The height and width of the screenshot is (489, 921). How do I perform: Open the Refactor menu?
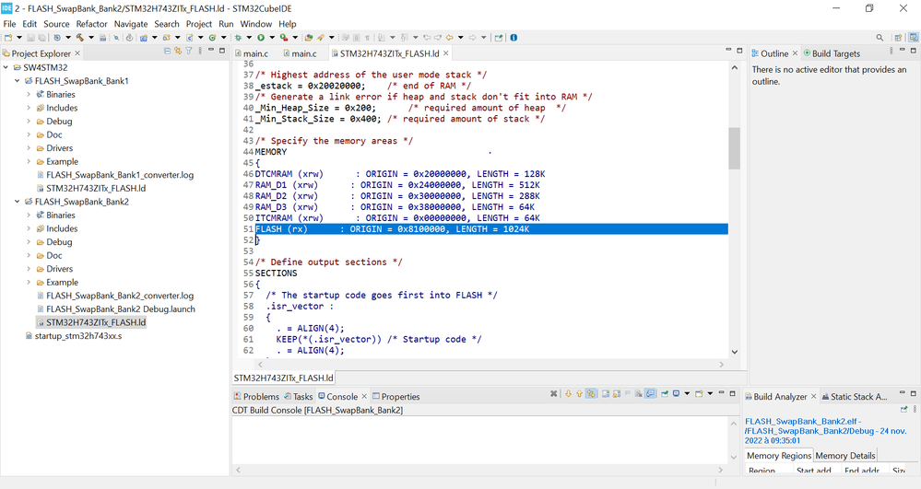91,24
